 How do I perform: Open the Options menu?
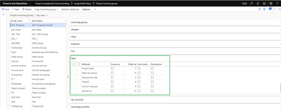pyautogui.click(x=86, y=9)
